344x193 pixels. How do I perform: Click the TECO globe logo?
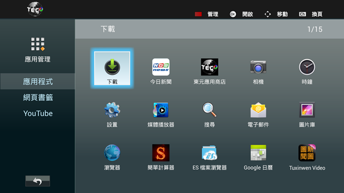coord(35,9)
